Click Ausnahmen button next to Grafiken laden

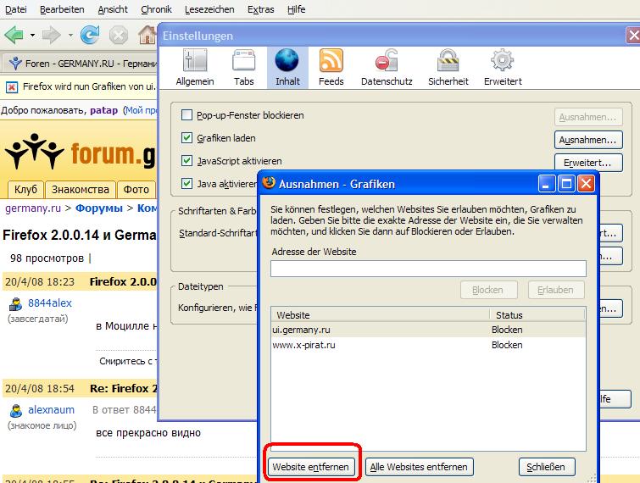pos(588,140)
